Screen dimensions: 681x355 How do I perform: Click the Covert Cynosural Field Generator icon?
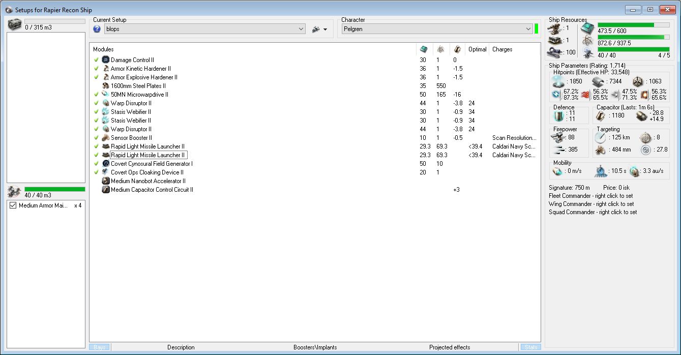click(x=106, y=164)
